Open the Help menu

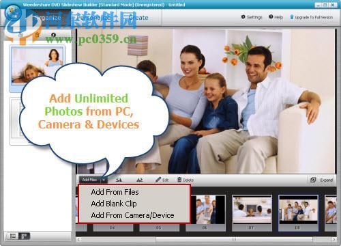pyautogui.click(x=276, y=17)
